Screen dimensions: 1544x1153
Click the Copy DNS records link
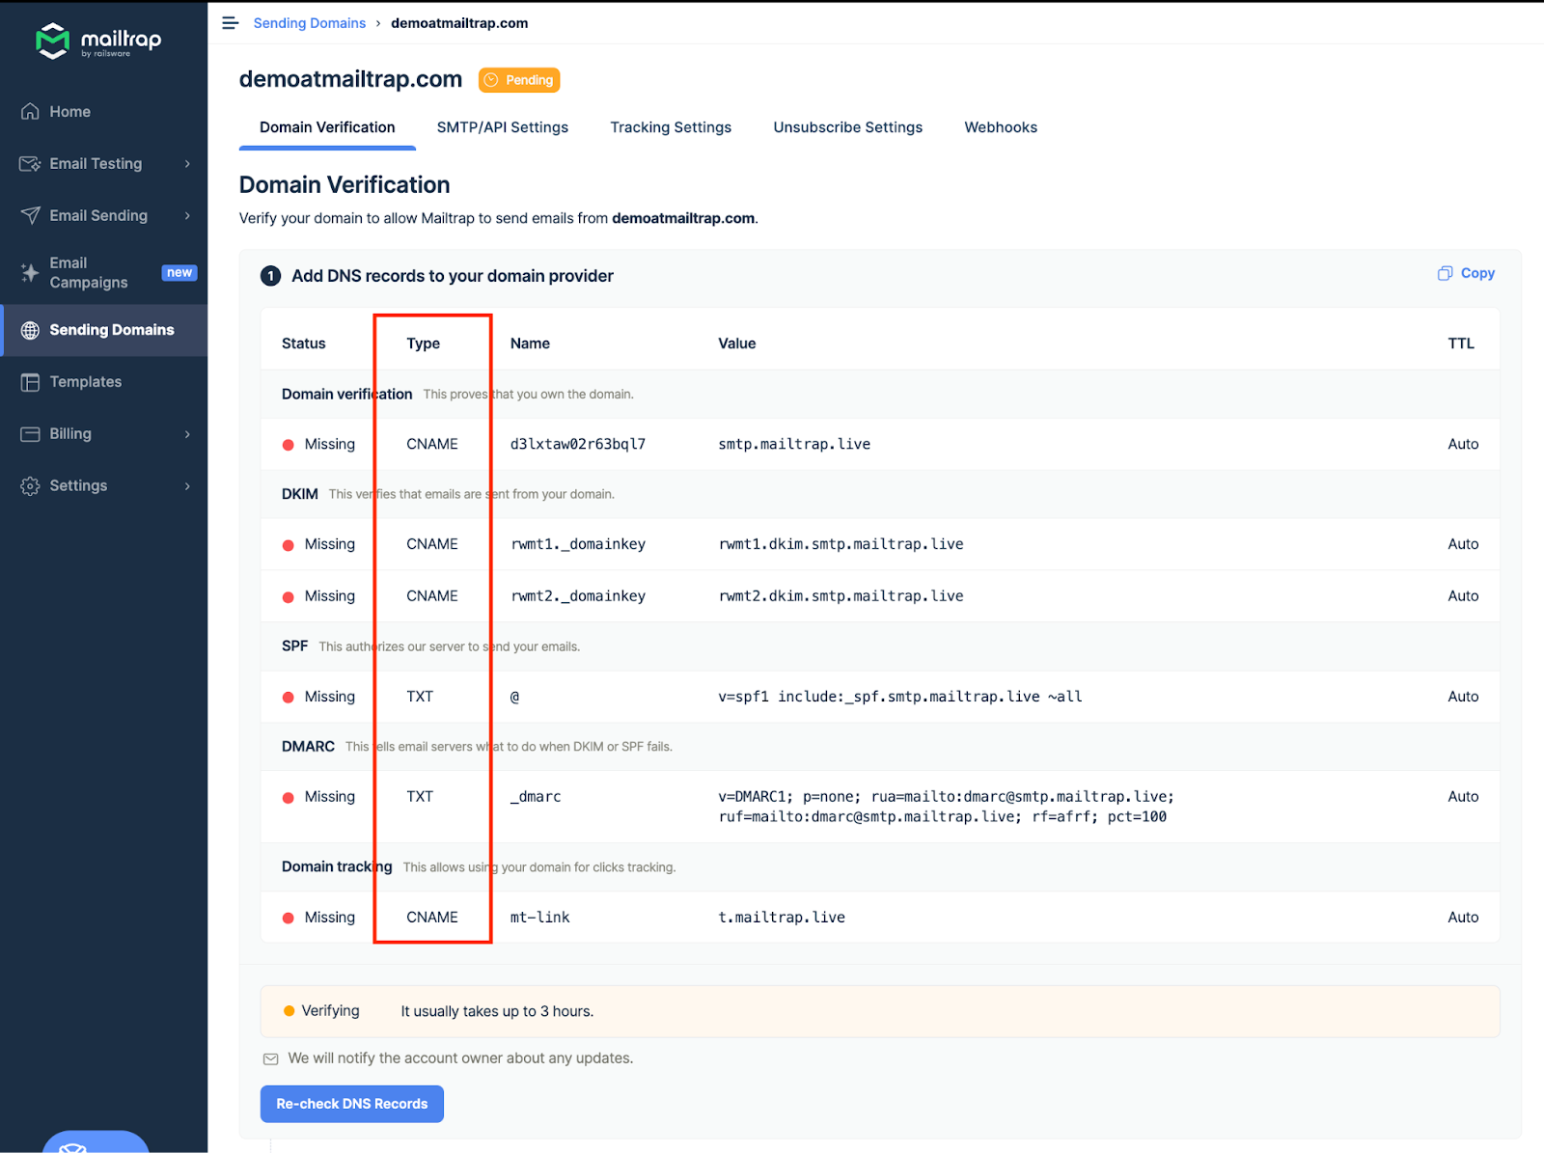pos(1466,274)
